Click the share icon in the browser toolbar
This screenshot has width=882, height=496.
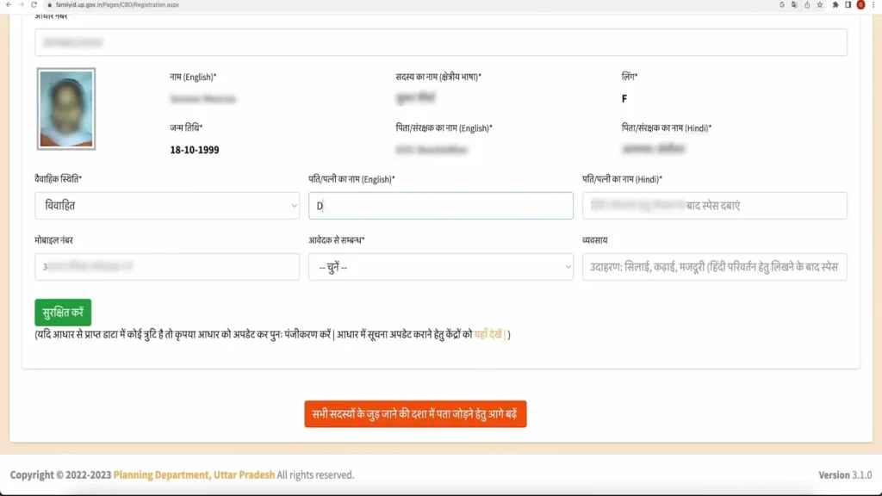tap(807, 4)
